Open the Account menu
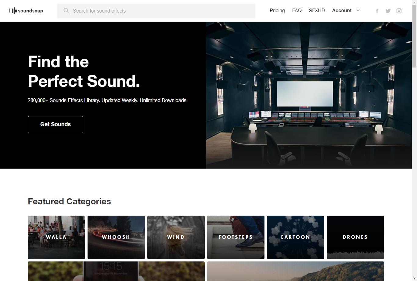 tap(342, 10)
